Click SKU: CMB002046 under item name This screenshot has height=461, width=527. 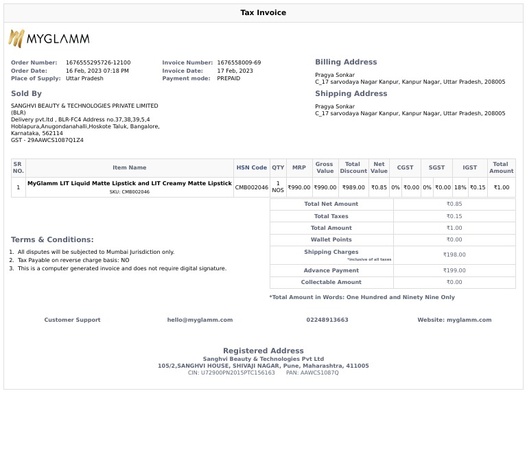click(x=130, y=192)
